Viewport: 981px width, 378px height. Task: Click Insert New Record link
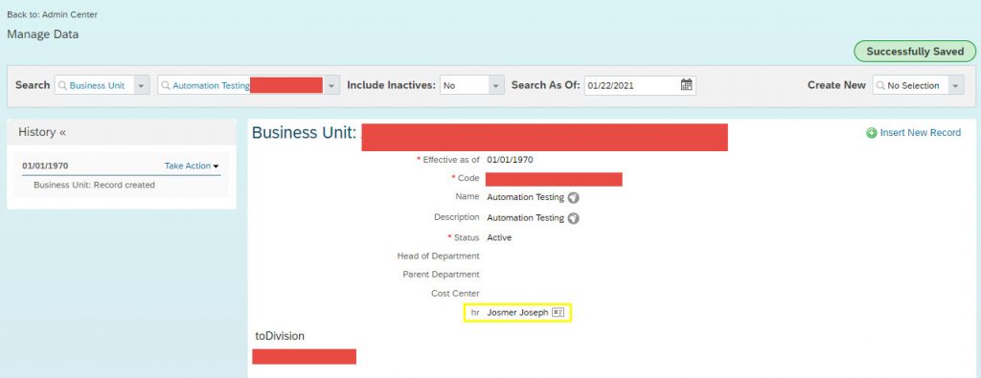[920, 132]
